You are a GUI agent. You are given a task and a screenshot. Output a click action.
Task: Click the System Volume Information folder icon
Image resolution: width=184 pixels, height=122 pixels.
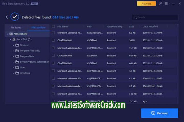coord(17,62)
